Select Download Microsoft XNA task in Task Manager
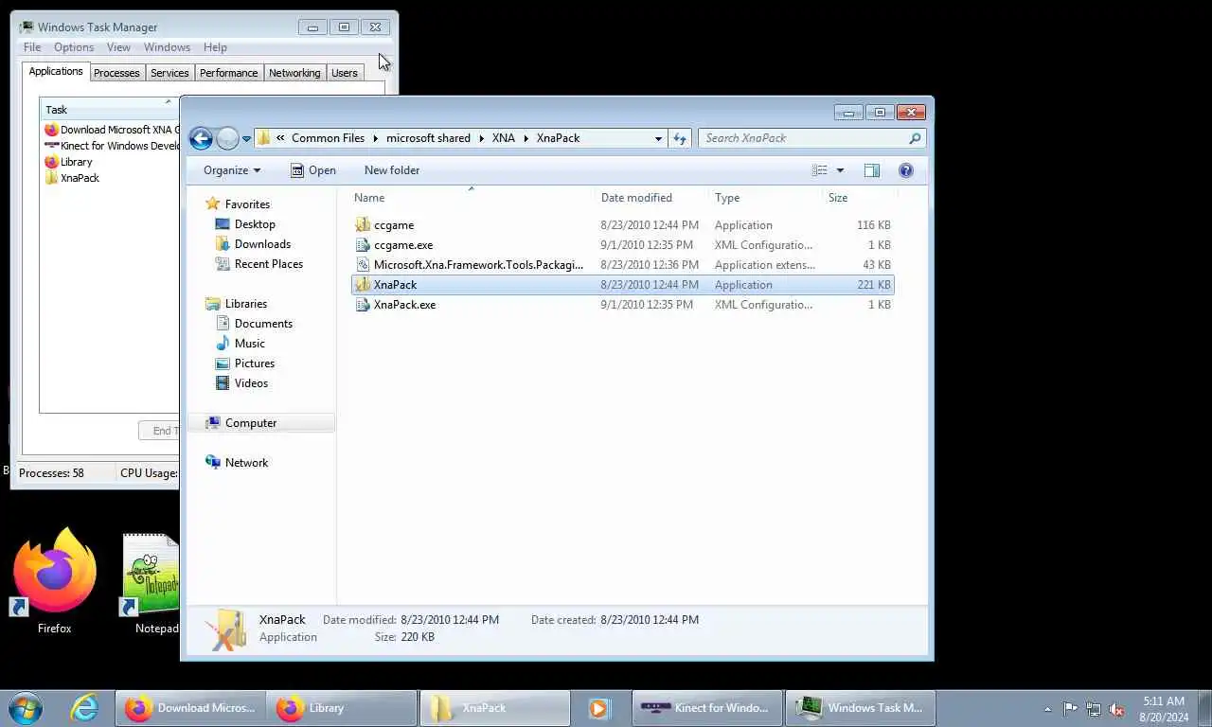This screenshot has width=1212, height=727. coord(112,130)
